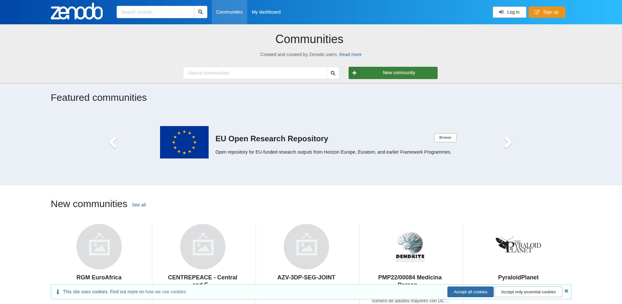Viewport: 622px width, 304px height.
Task: Open the AZV-3DP-SEG-JOINT placeholder image
Action: click(x=306, y=247)
